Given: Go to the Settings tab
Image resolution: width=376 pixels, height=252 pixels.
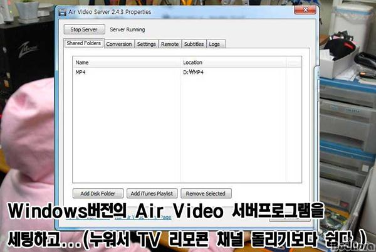Looking at the screenshot, I should pos(146,45).
